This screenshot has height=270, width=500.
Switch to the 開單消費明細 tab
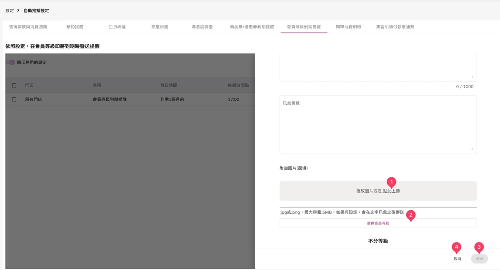point(348,27)
